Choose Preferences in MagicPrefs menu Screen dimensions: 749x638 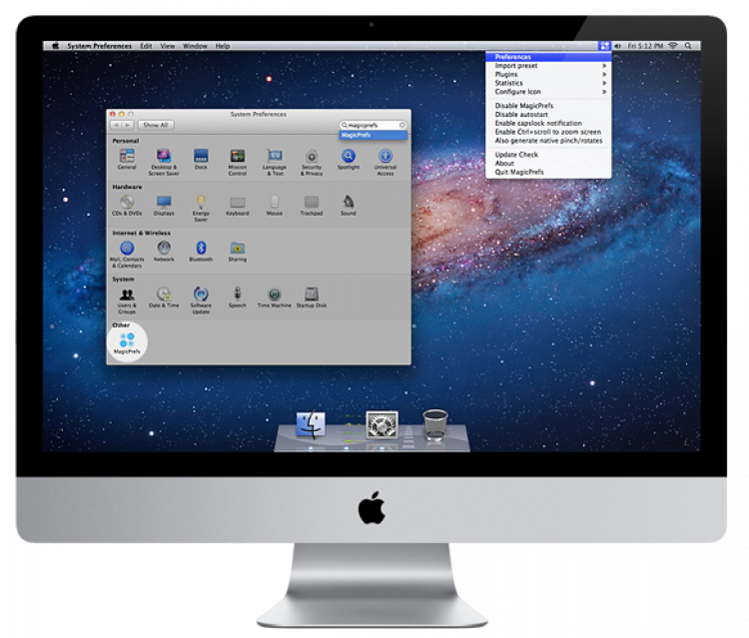point(548,57)
